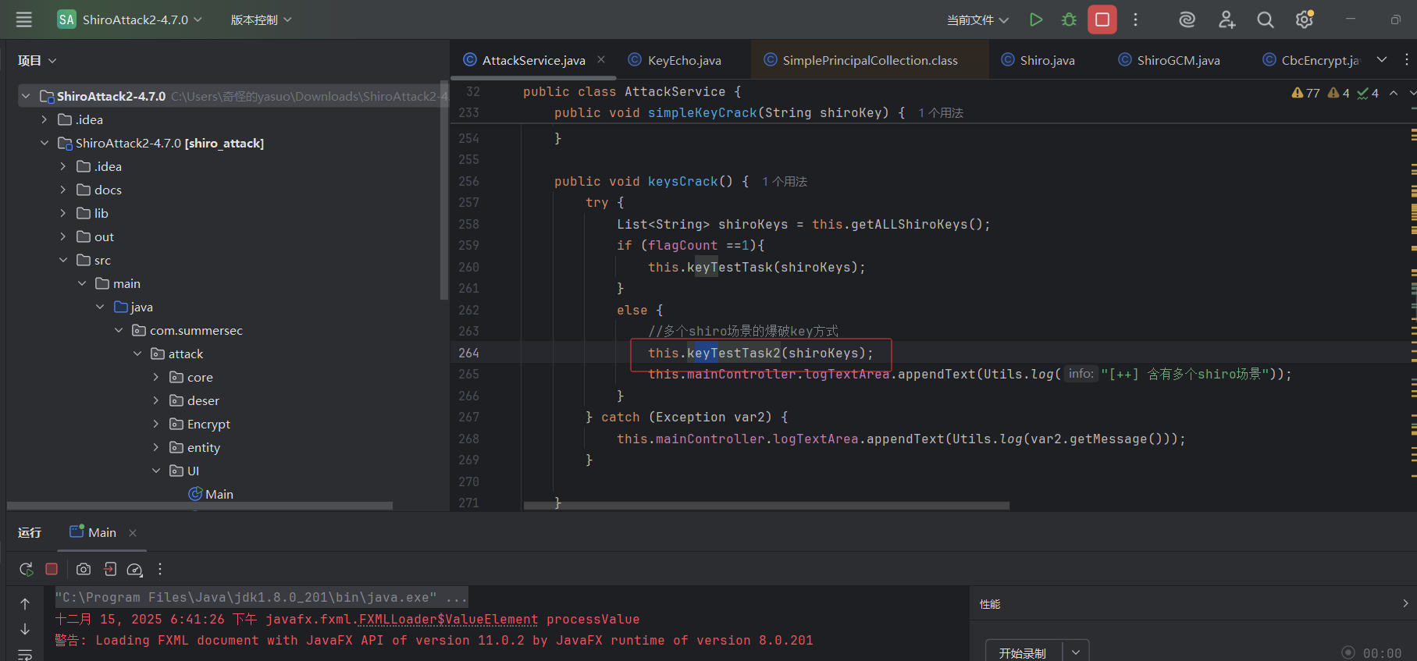Open Search Everywhere magnifier icon
The width and height of the screenshot is (1417, 661).
coord(1265,20)
